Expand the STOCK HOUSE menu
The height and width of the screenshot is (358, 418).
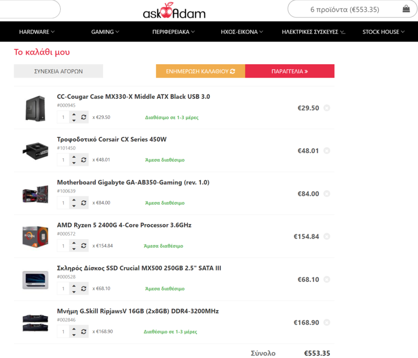coord(383,32)
